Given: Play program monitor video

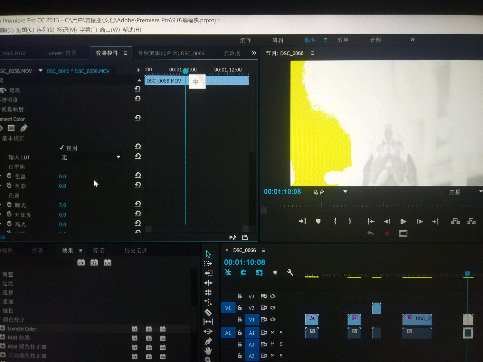Looking at the screenshot, I should point(403,221).
